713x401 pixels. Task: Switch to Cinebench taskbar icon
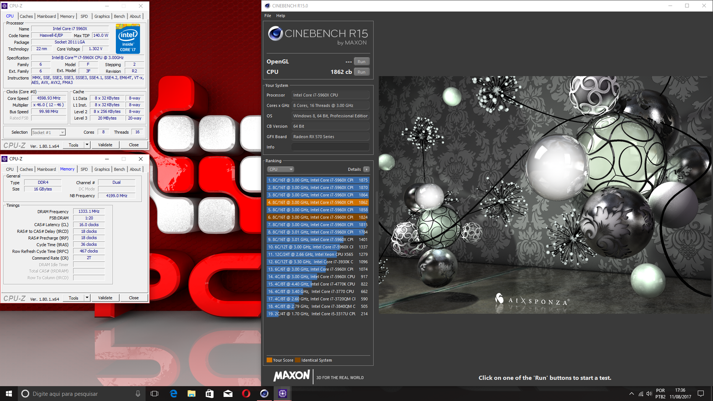click(x=264, y=394)
